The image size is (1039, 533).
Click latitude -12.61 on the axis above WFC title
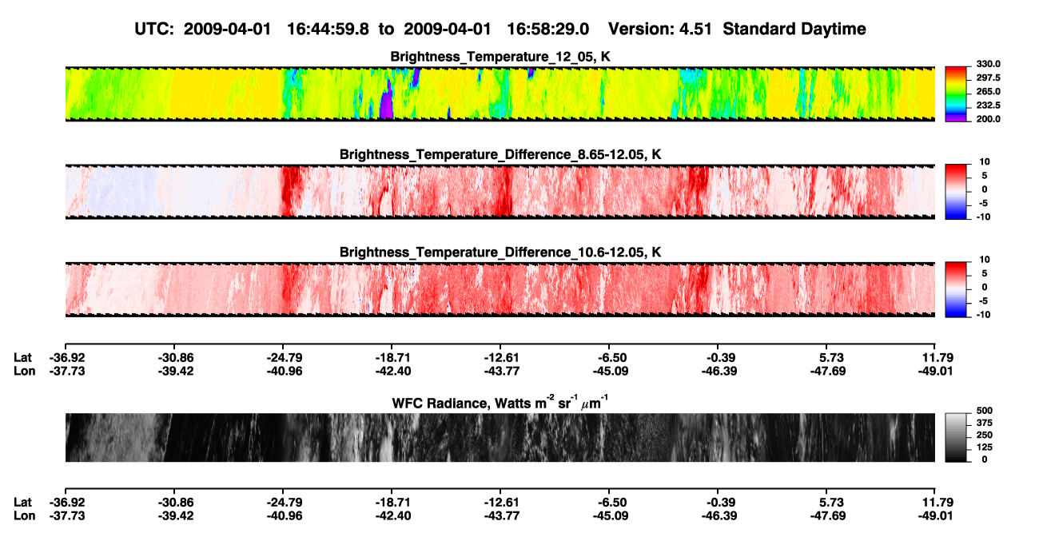point(500,358)
